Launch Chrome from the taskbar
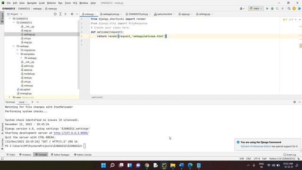 [x=147, y=165]
